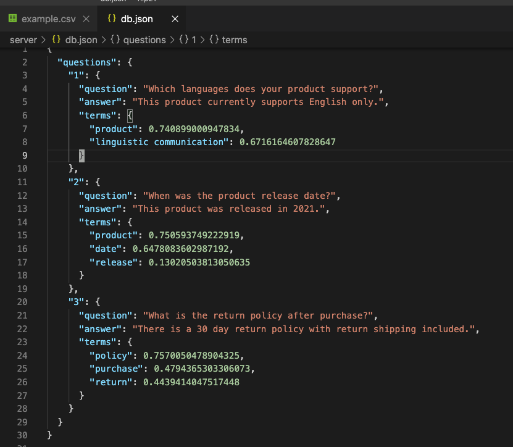The image size is (513, 447).
Task: Click value 0.7570050478904325
Action: click(191, 356)
